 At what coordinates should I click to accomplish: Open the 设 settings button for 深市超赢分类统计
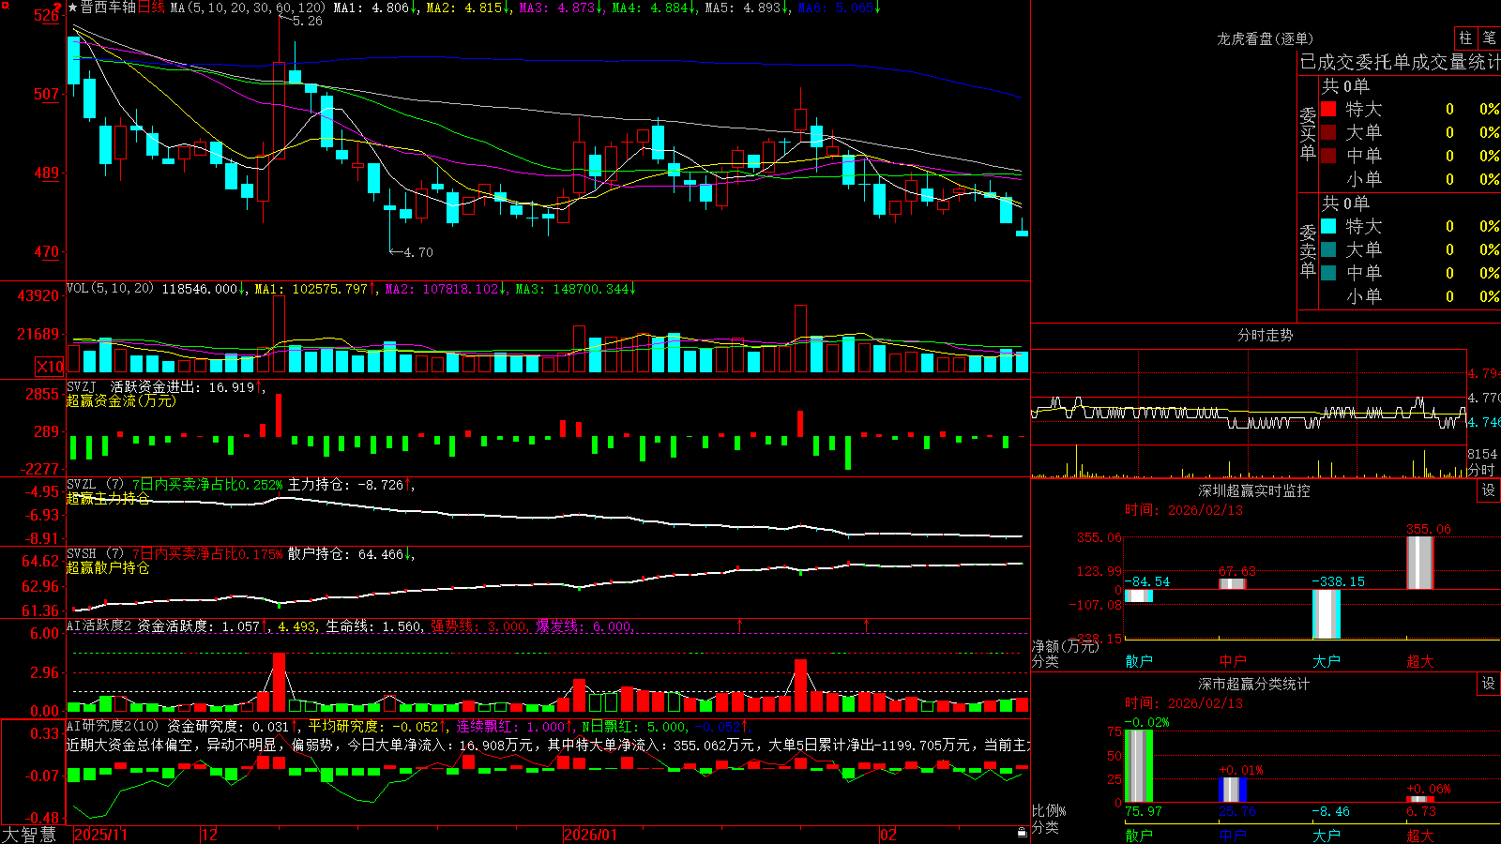[x=1489, y=684]
